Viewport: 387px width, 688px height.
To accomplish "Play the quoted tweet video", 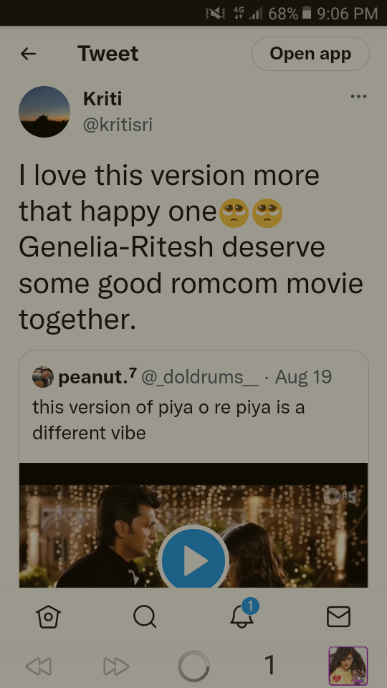I will [x=193, y=560].
